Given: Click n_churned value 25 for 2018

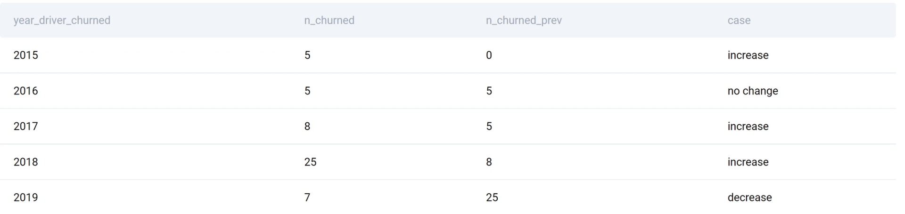Looking at the screenshot, I should 310,162.
